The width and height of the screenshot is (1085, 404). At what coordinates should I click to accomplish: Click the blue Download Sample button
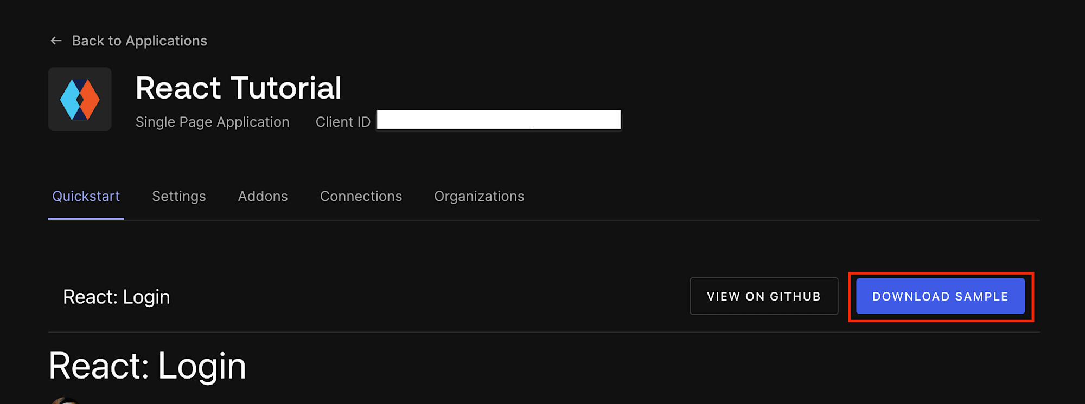tap(940, 296)
